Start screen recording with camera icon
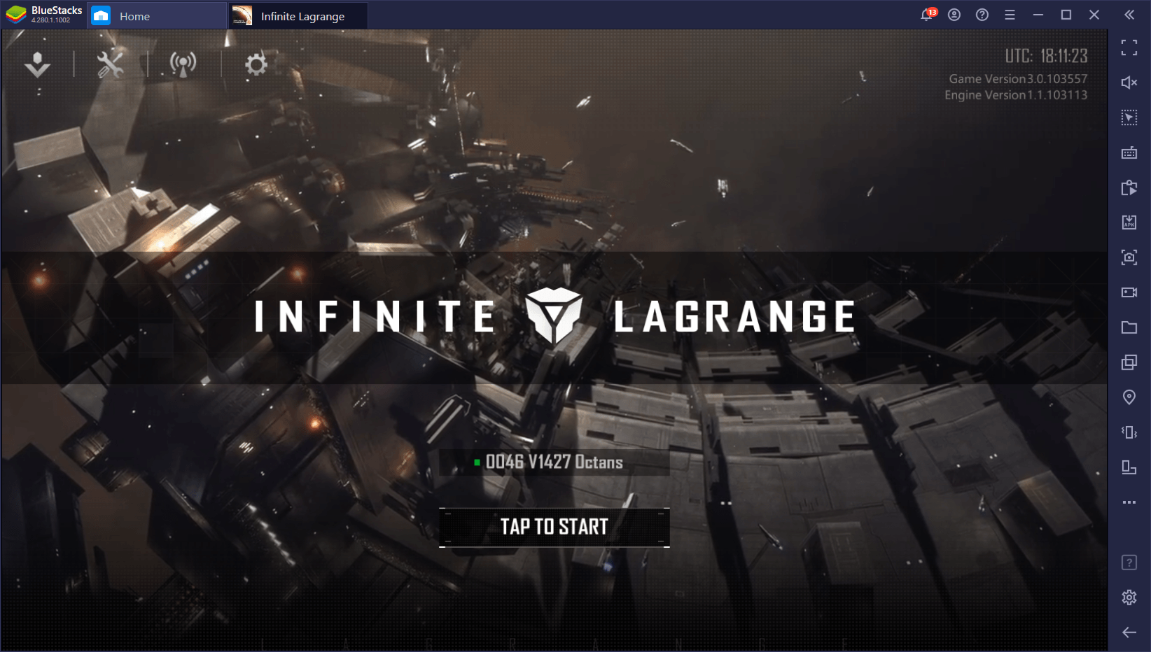This screenshot has height=652, width=1151. [x=1129, y=292]
